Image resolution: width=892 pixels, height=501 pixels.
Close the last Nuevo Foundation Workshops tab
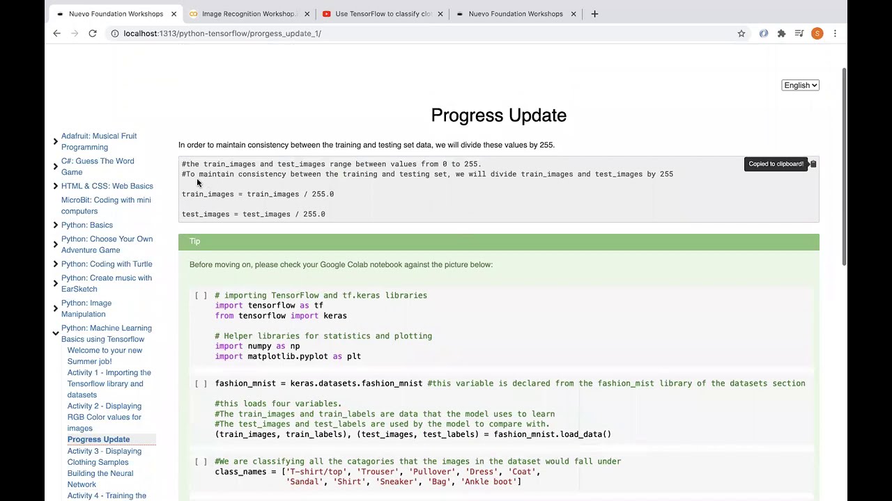(574, 14)
